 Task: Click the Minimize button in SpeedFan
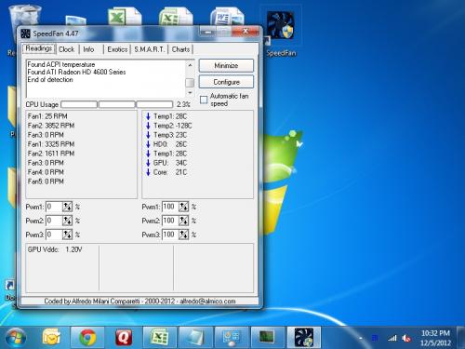pos(226,66)
